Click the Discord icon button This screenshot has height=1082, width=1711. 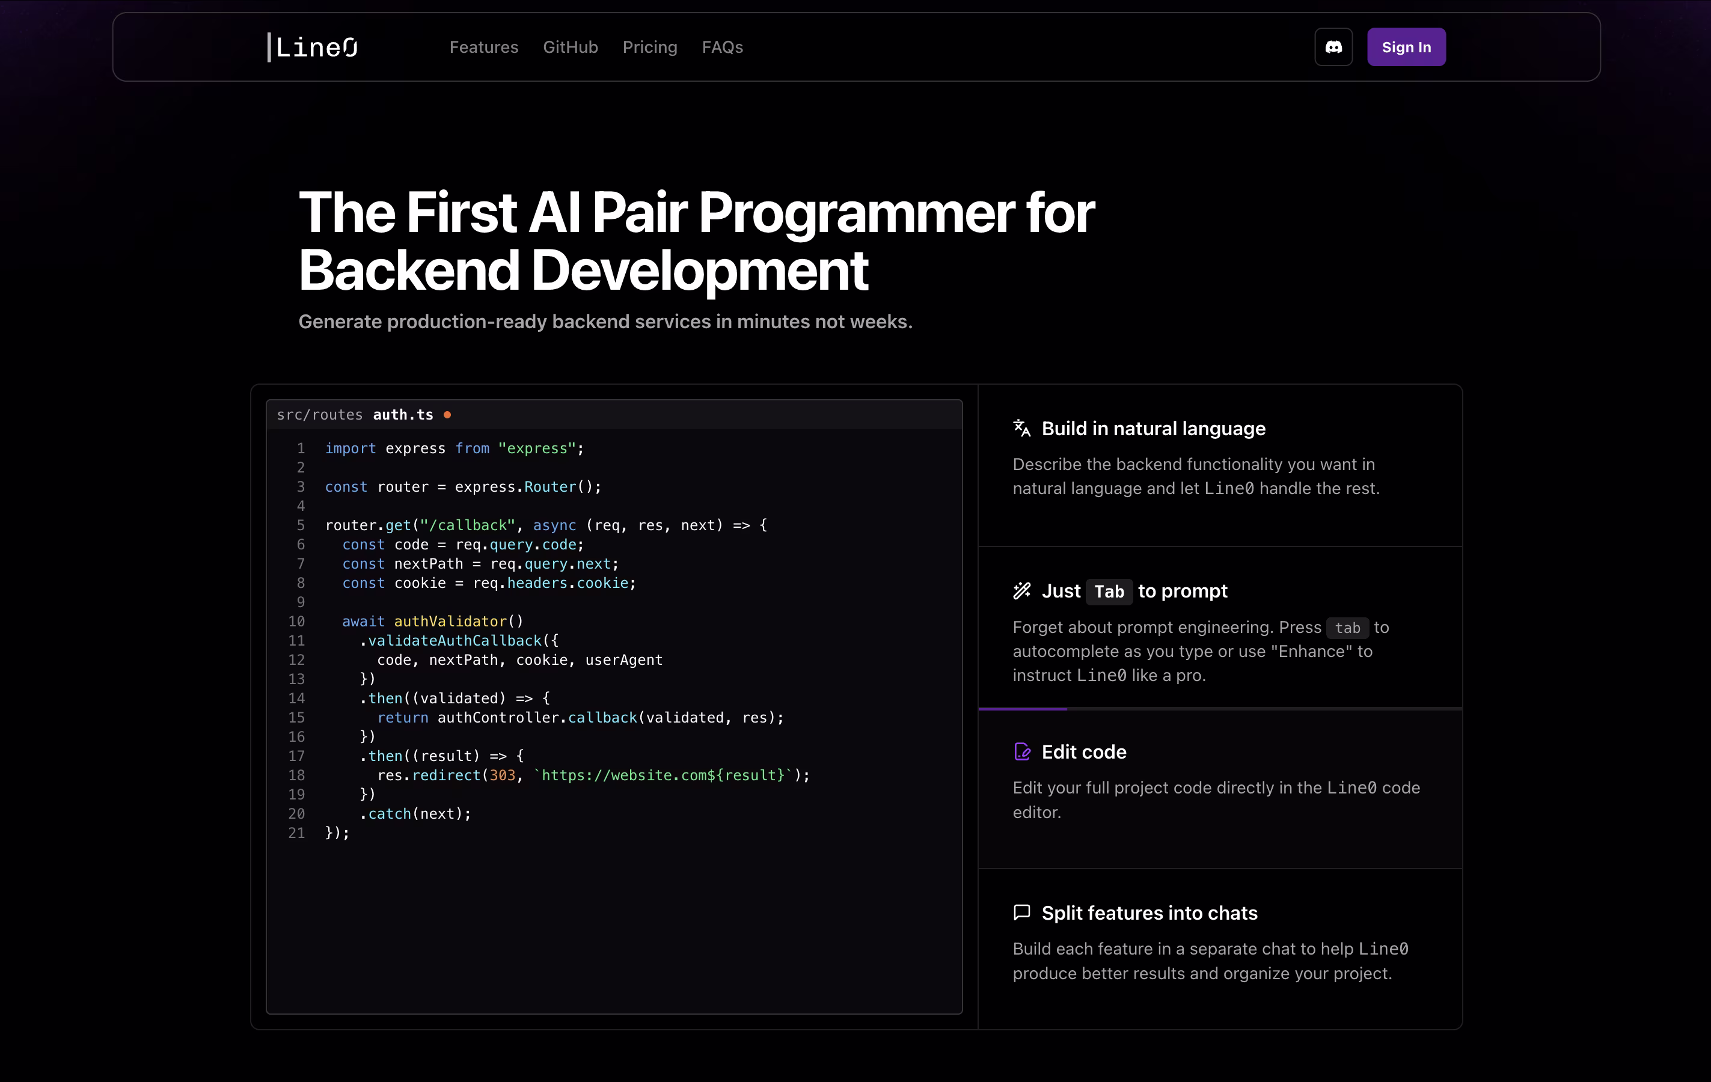pyautogui.click(x=1333, y=47)
